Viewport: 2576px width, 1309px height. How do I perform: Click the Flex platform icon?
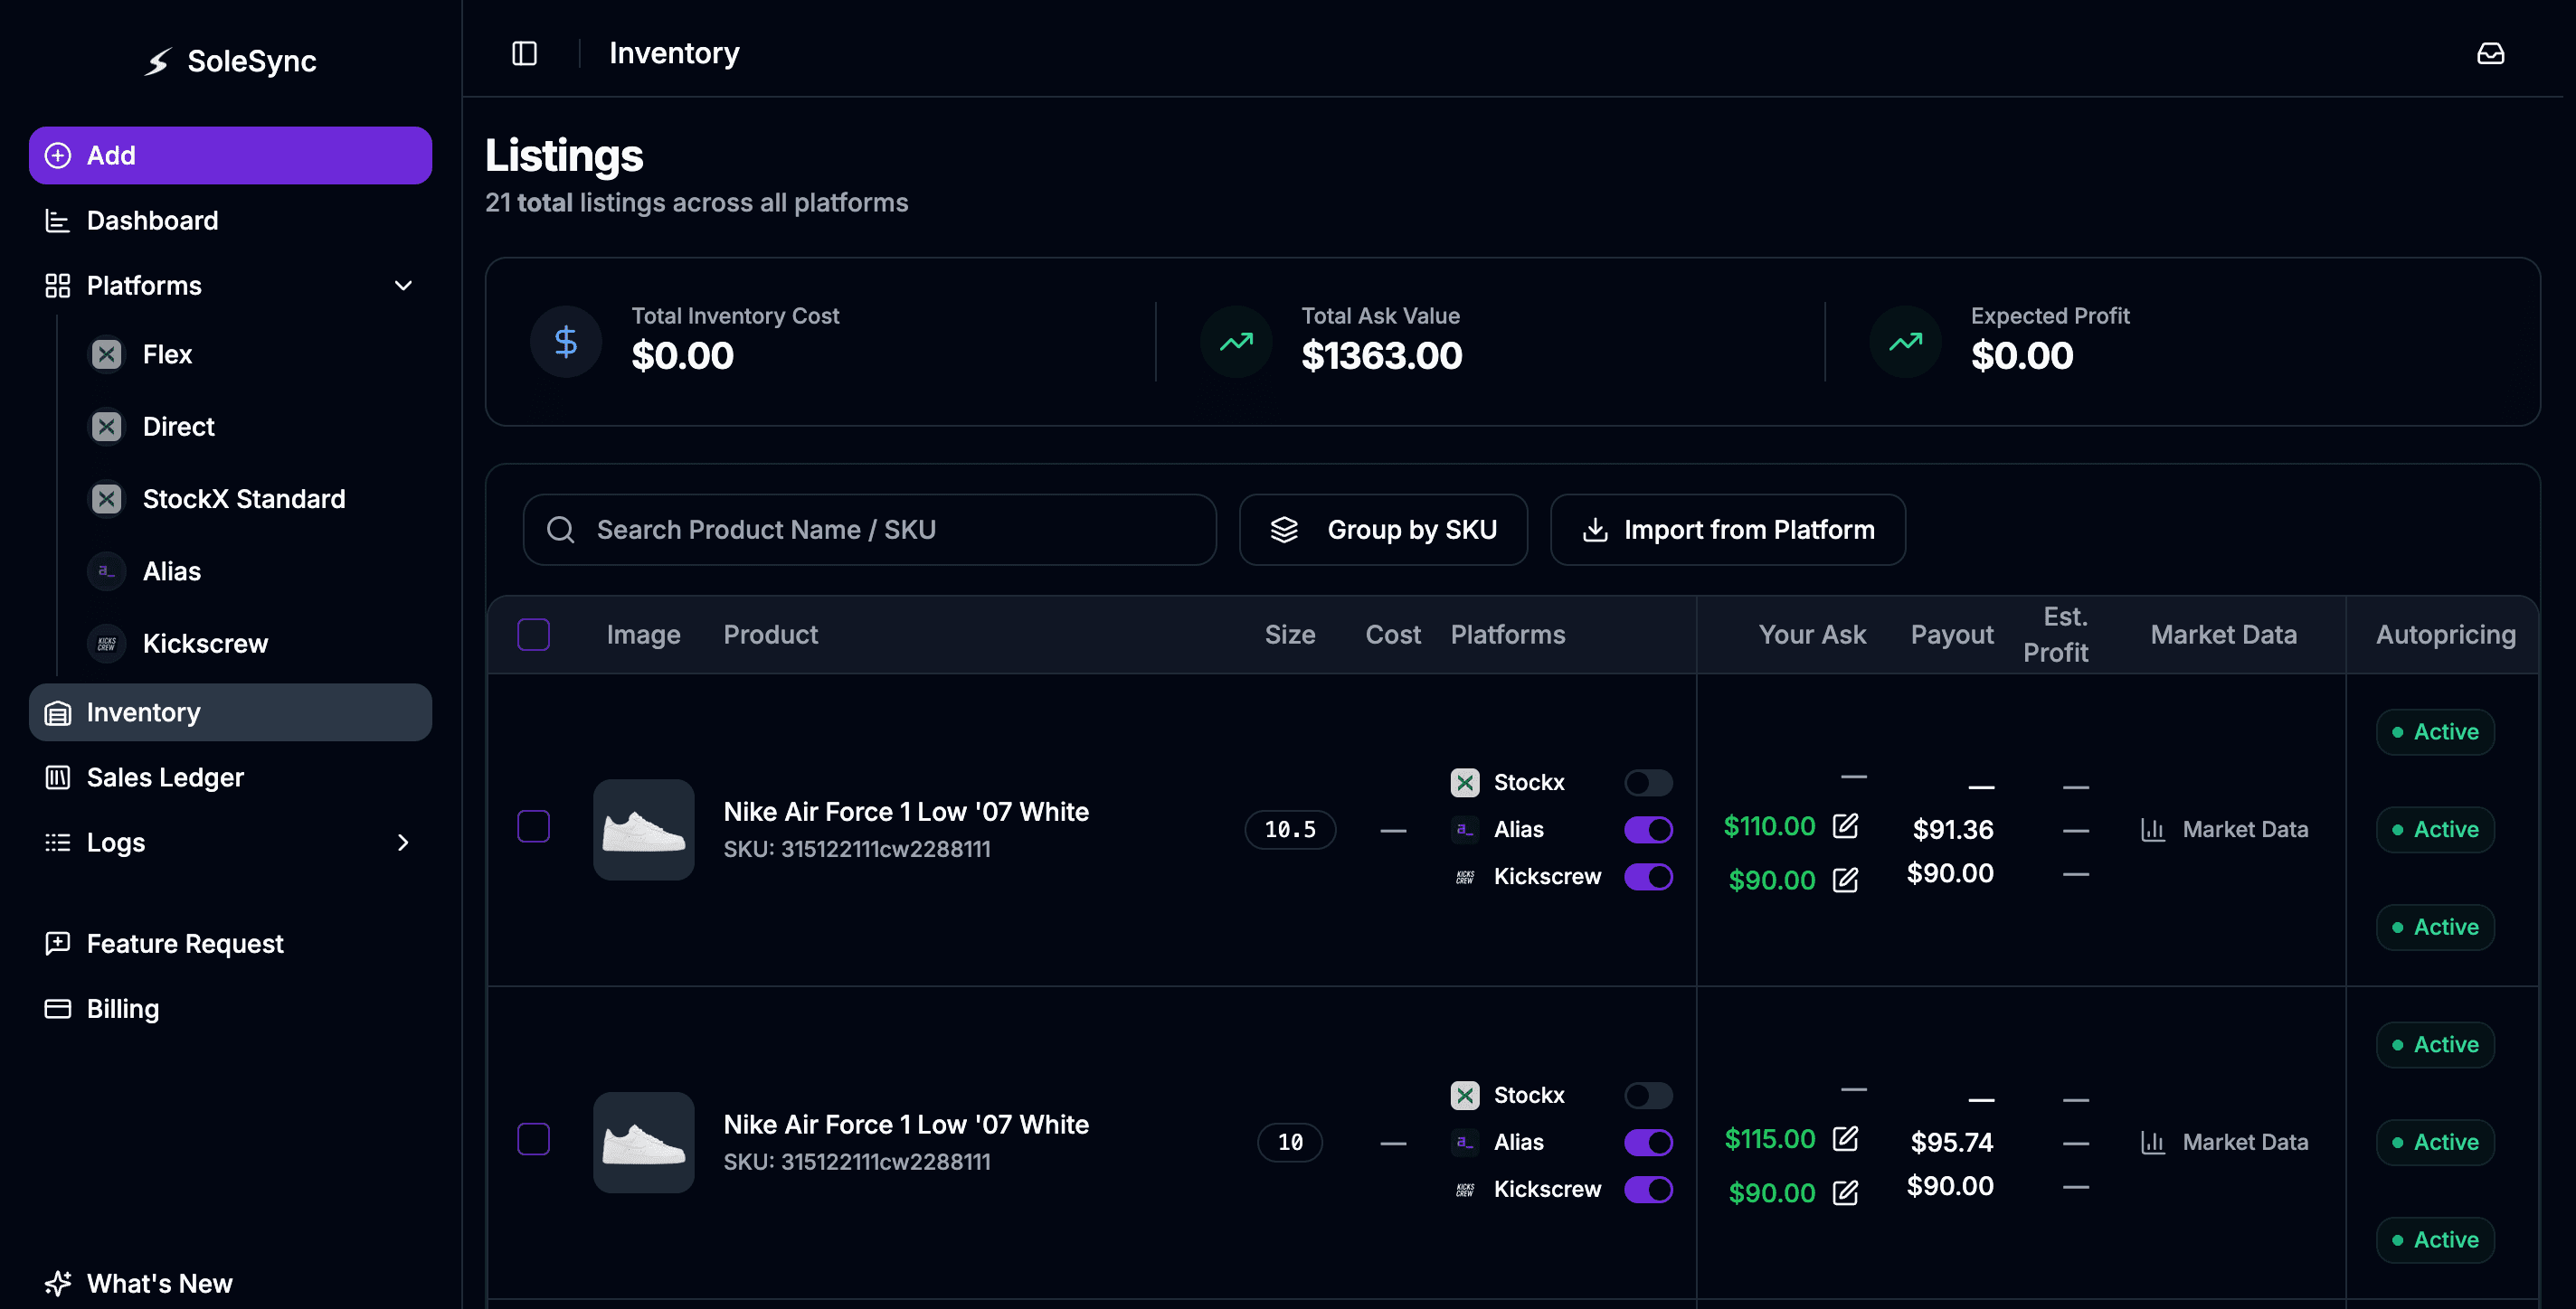tap(107, 354)
